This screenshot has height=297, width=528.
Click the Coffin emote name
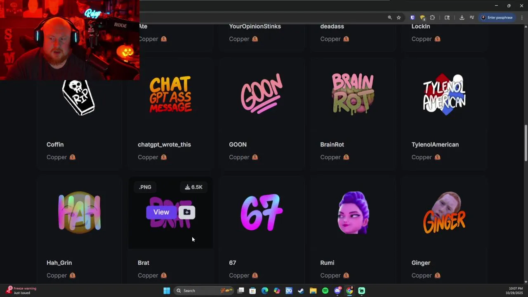55,144
